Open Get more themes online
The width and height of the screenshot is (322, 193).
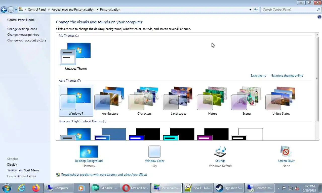[x=287, y=76]
